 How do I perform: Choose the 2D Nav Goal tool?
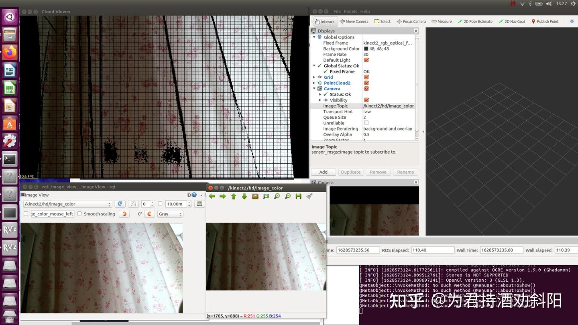512,21
